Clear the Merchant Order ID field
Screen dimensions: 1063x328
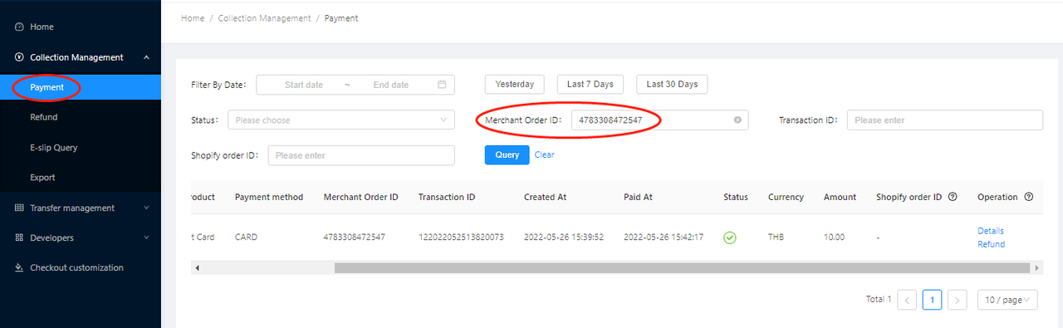point(737,120)
